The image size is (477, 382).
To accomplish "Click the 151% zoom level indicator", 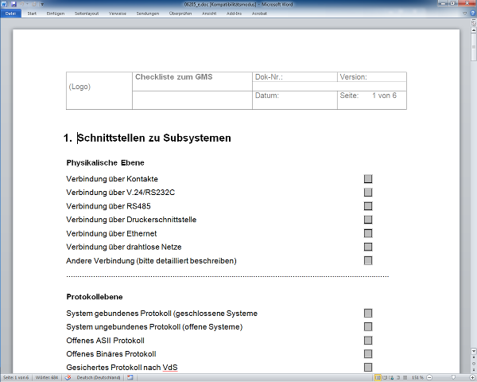I will coord(417,377).
